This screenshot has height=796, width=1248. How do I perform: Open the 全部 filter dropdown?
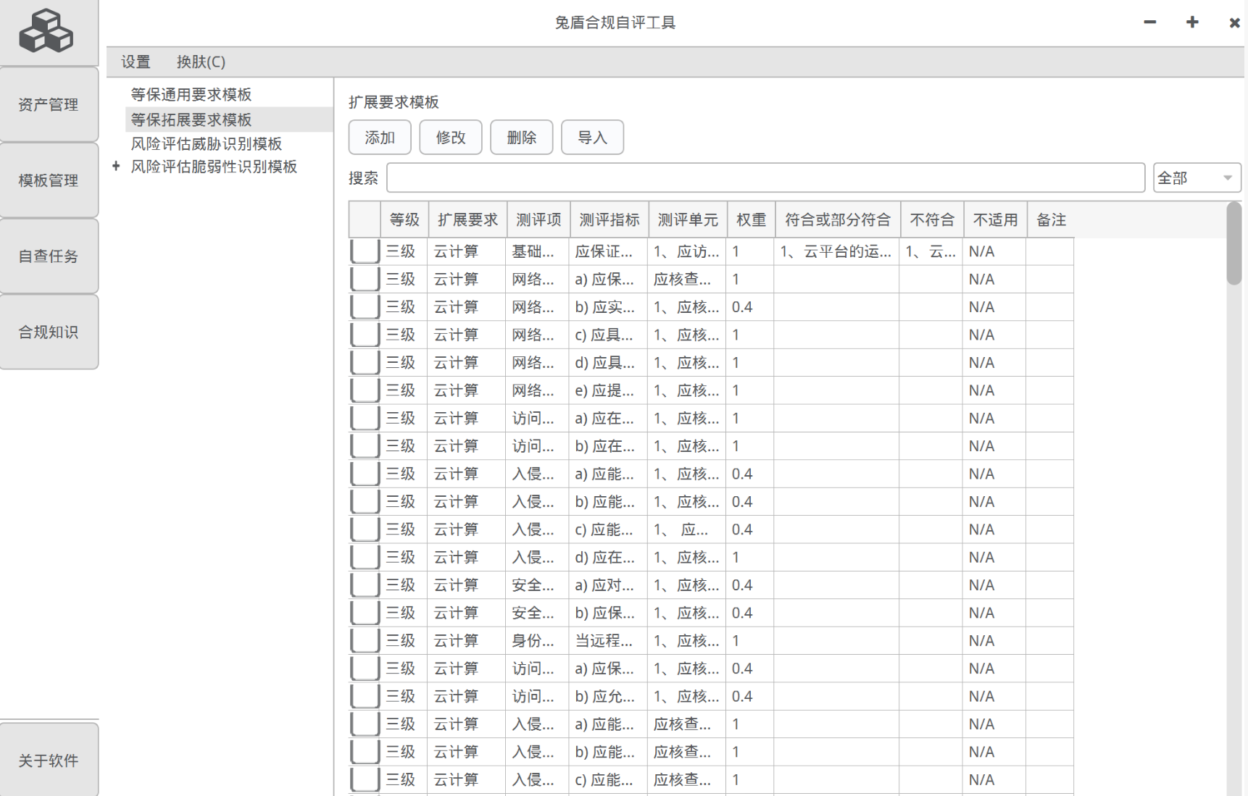point(1196,177)
